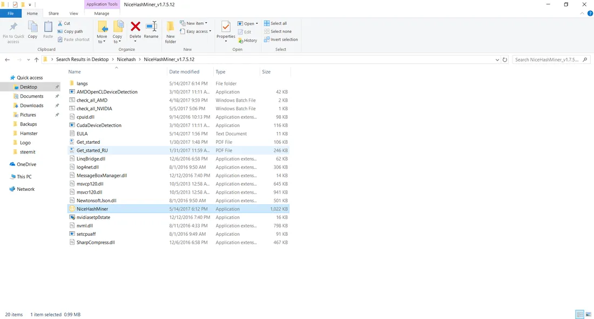Image resolution: width=594 pixels, height=319 pixels.
Task: Select the langs folder
Action: click(178, 83)
